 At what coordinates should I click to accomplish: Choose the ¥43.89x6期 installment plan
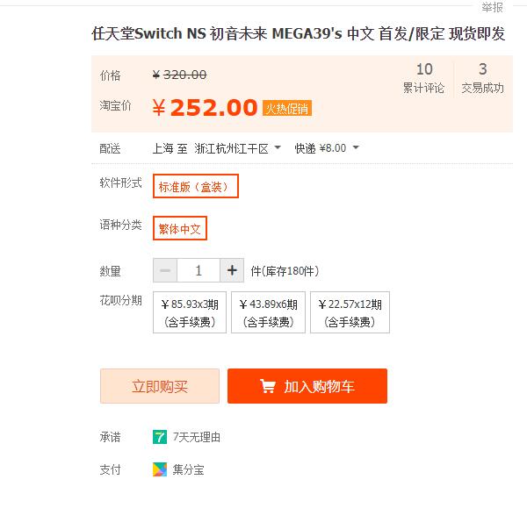click(x=268, y=312)
